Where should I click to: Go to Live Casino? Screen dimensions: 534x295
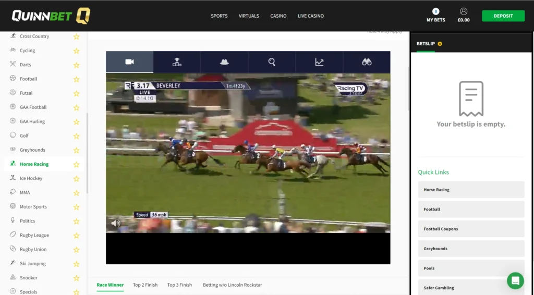(x=311, y=16)
